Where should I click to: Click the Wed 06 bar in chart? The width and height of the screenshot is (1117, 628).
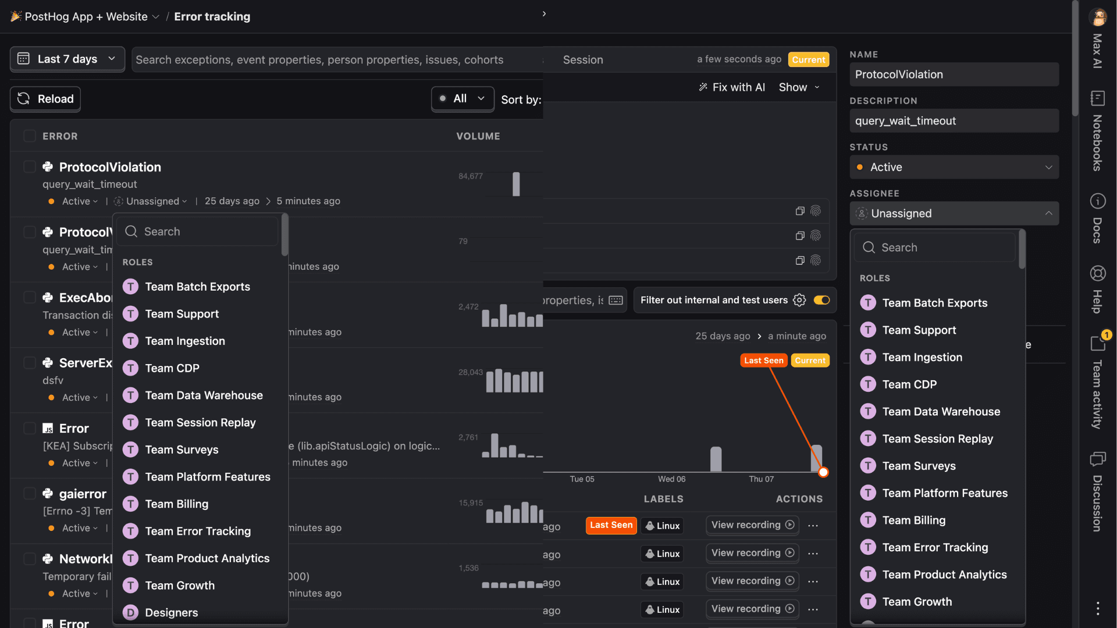[716, 459]
